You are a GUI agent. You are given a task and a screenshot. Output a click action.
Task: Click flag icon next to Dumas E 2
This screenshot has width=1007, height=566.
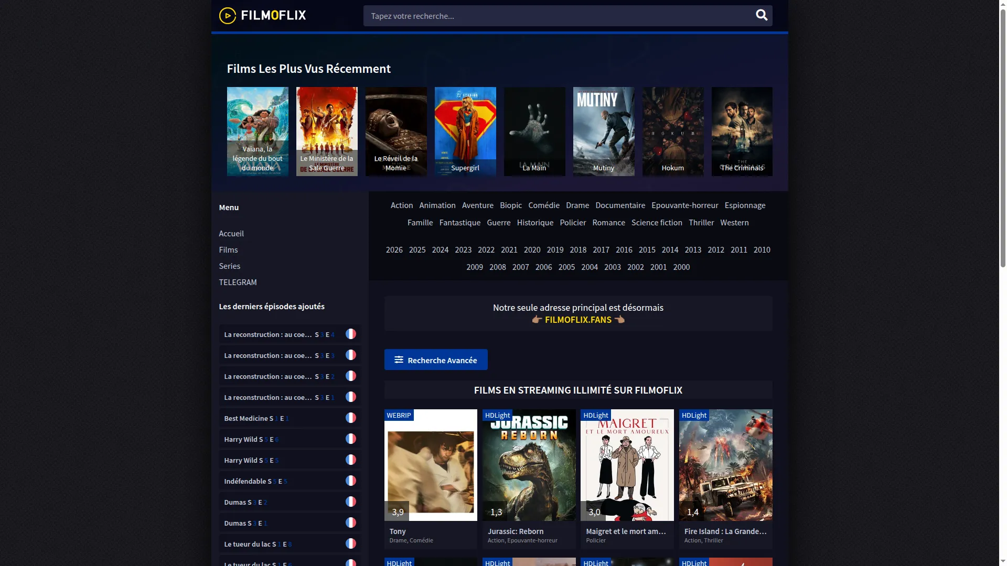tap(351, 502)
